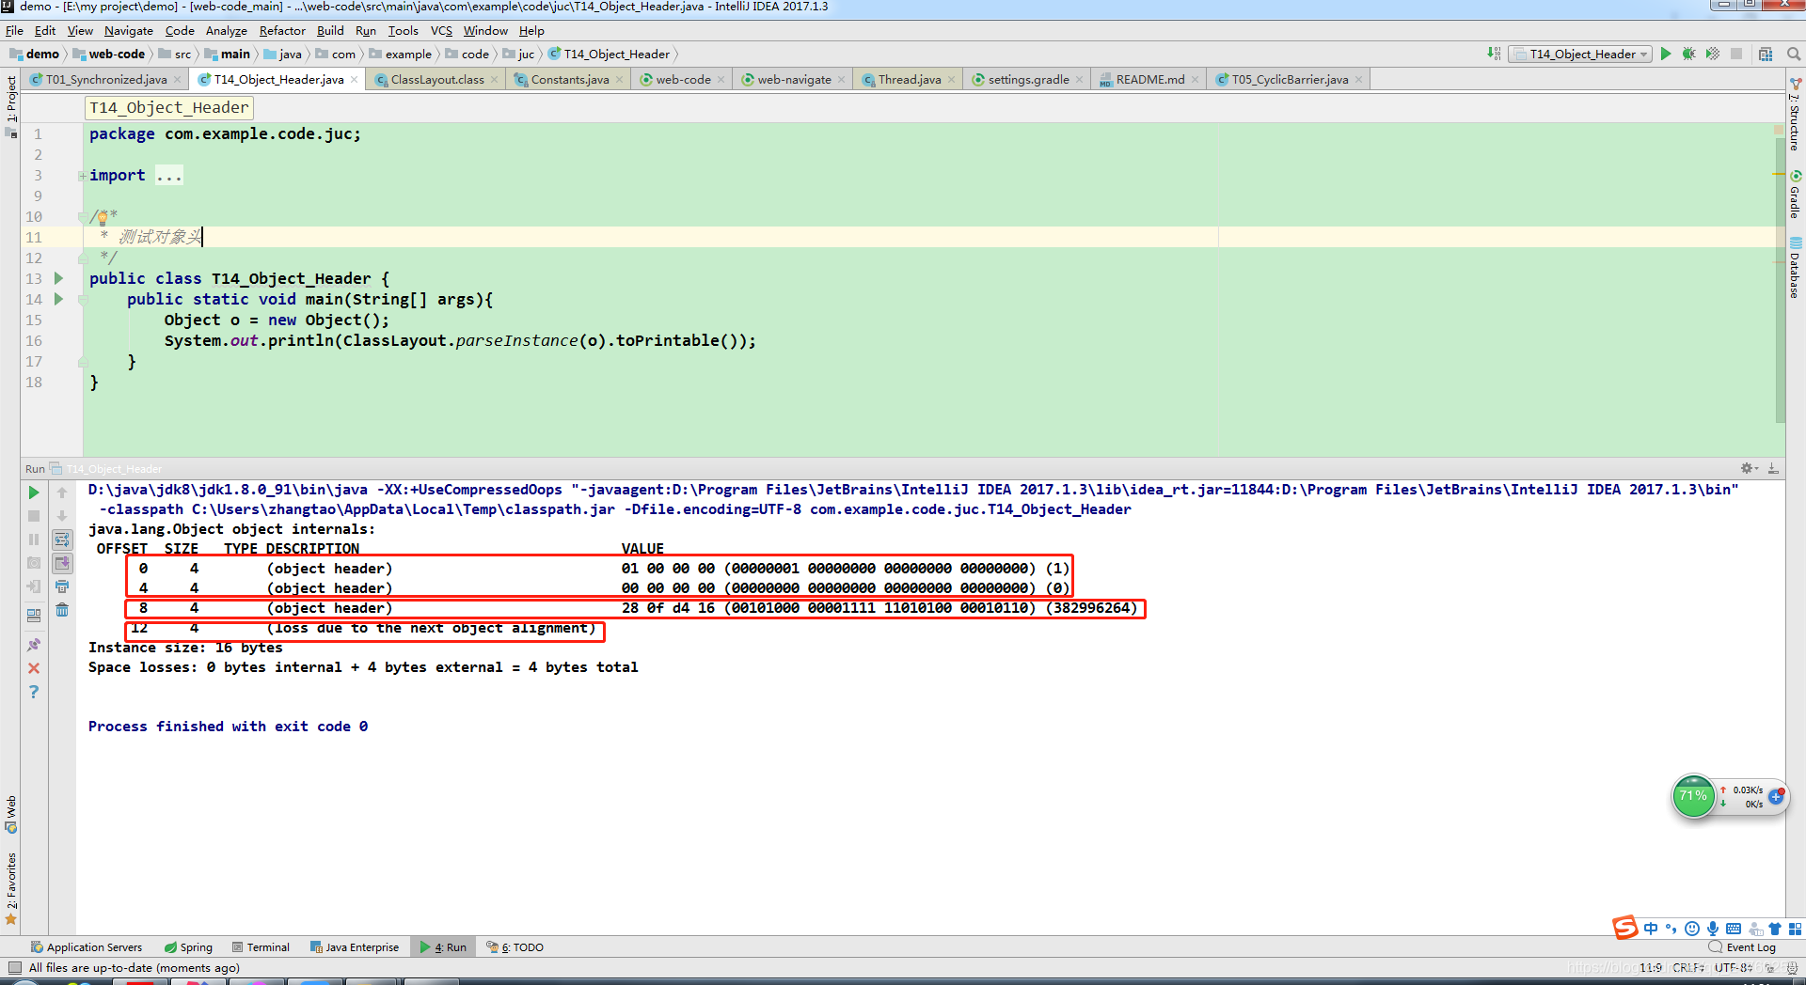The height and width of the screenshot is (985, 1806).
Task: Click juc folder breadcrumb
Action: (x=519, y=55)
